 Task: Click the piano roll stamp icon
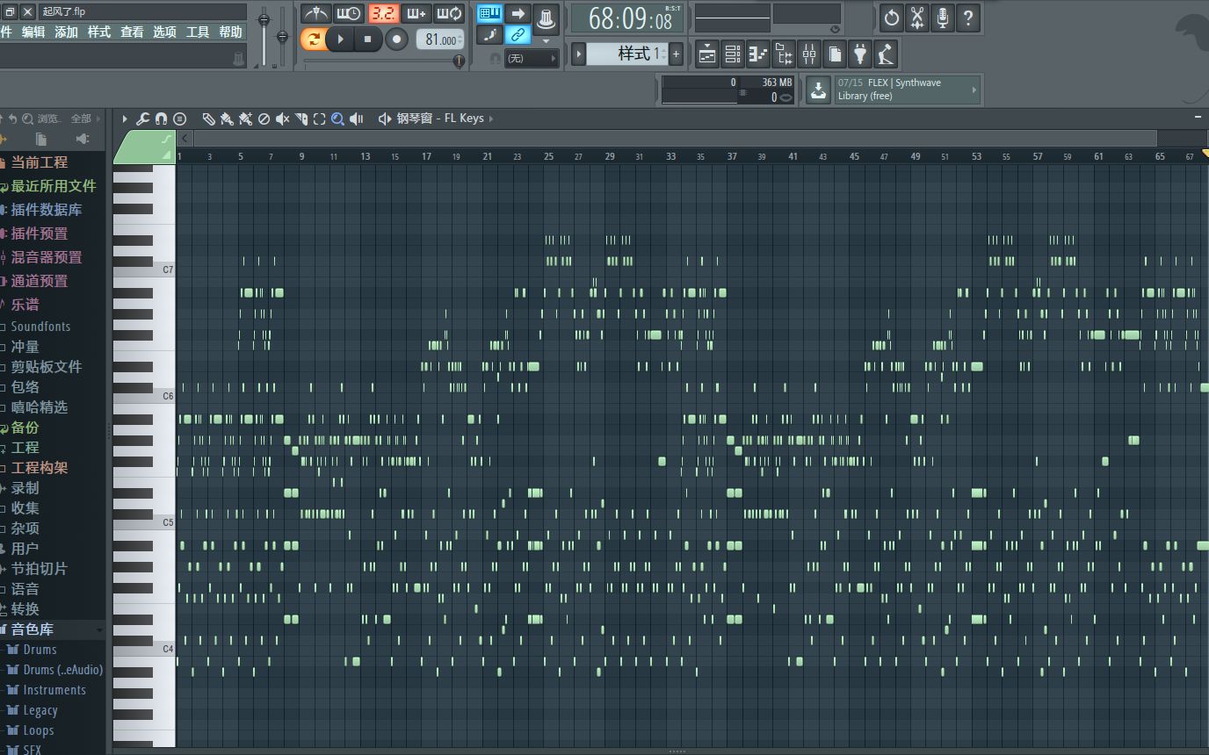coord(180,119)
